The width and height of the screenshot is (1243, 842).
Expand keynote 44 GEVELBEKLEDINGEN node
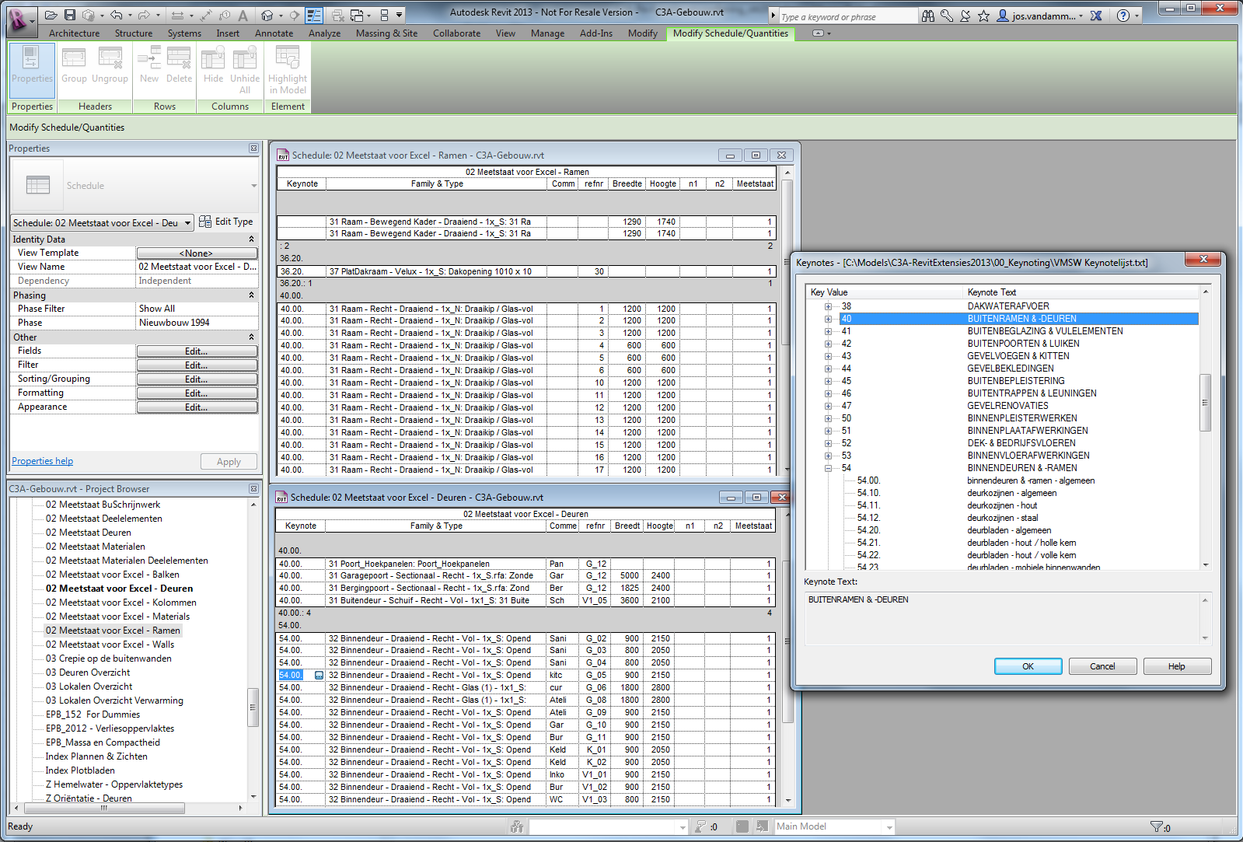pyautogui.click(x=828, y=369)
